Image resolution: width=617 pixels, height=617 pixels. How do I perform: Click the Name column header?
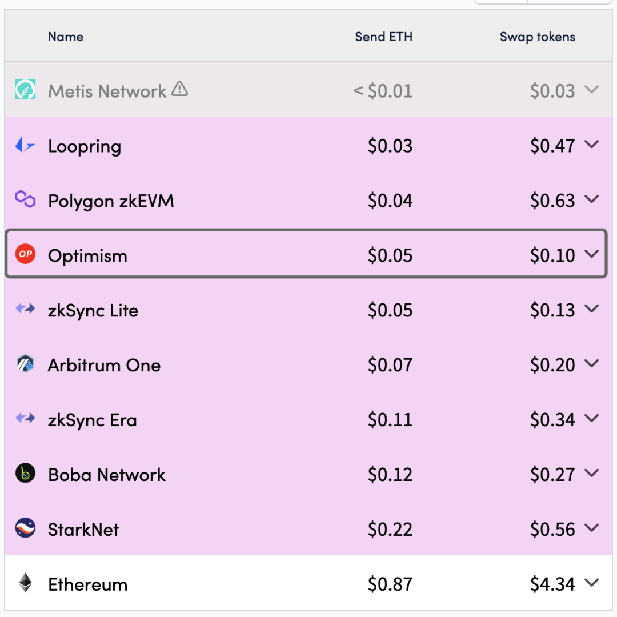(x=65, y=37)
